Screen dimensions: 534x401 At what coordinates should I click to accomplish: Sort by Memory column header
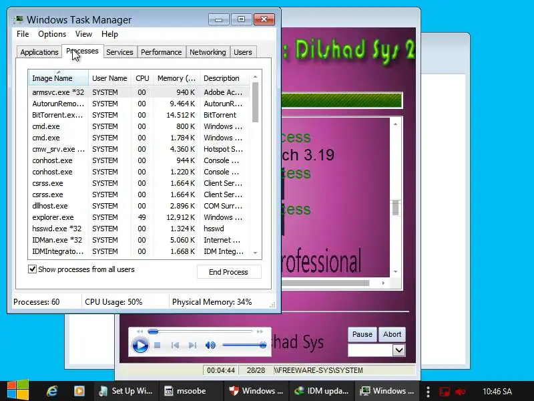[176, 78]
